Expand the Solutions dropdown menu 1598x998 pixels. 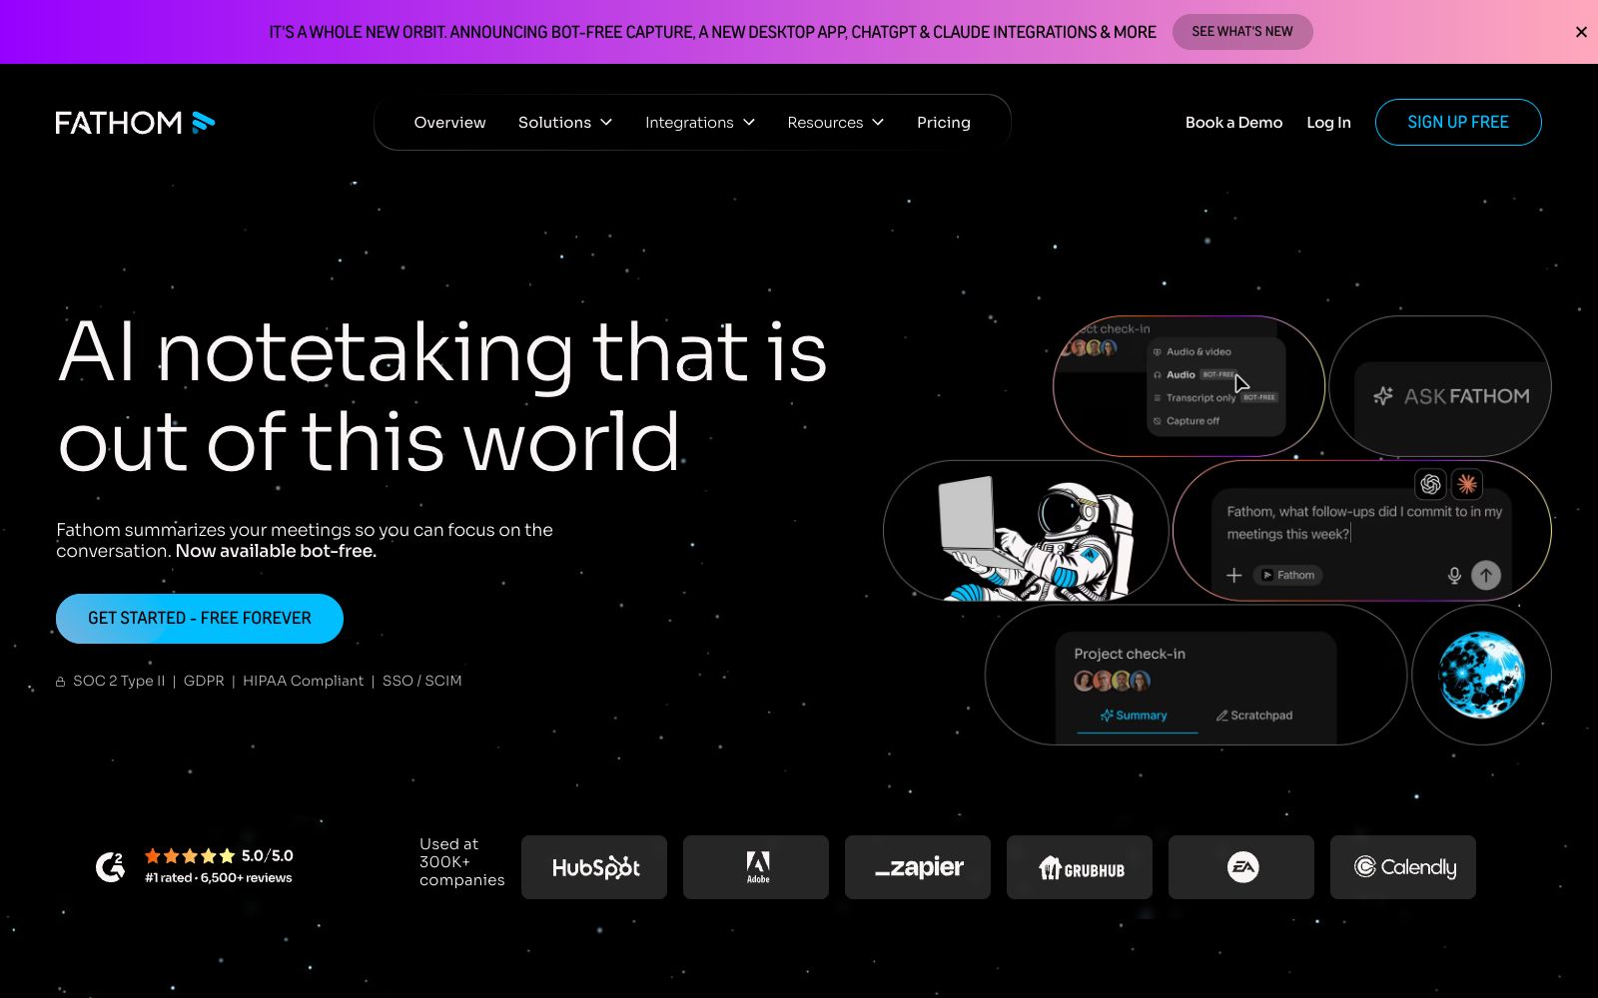coord(565,123)
